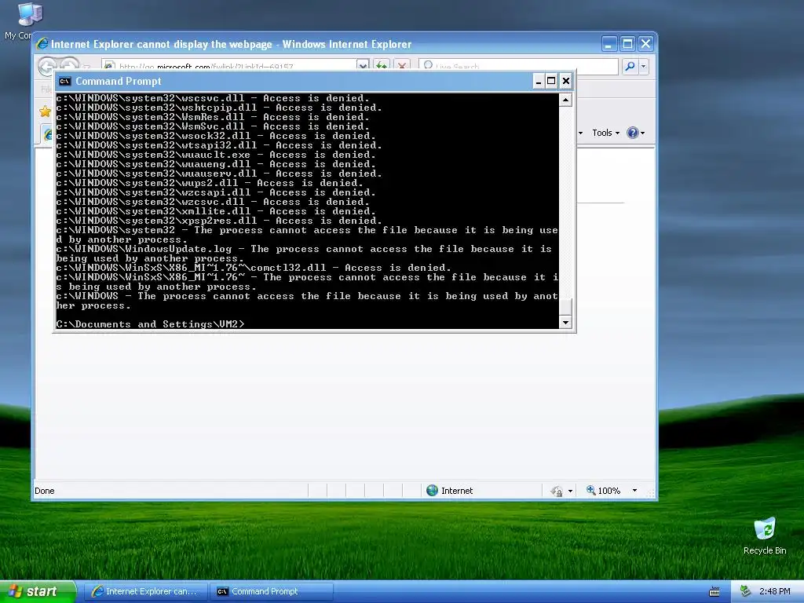Click the wsock32.dll Access is denied line
This screenshot has width=804, height=603.
tap(216, 136)
